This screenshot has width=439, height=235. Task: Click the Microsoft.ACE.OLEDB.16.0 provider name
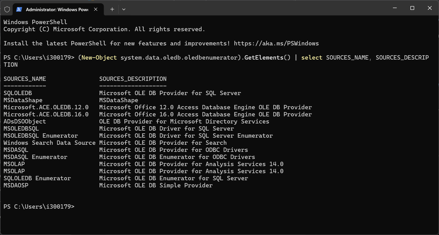(46, 114)
